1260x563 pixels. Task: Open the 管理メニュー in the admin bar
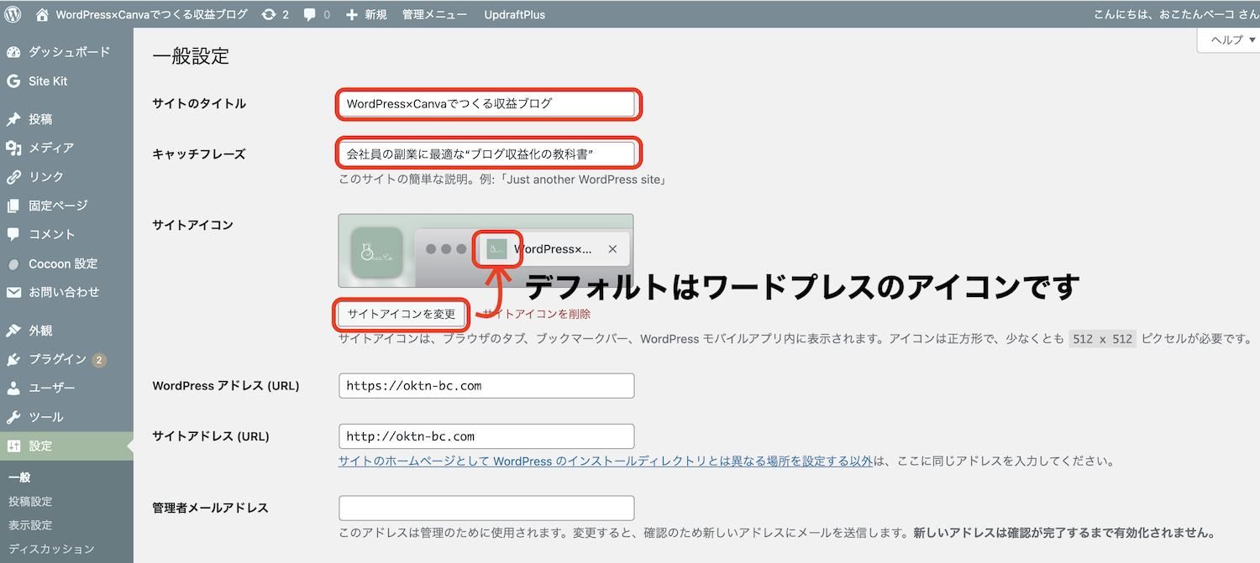(x=434, y=13)
